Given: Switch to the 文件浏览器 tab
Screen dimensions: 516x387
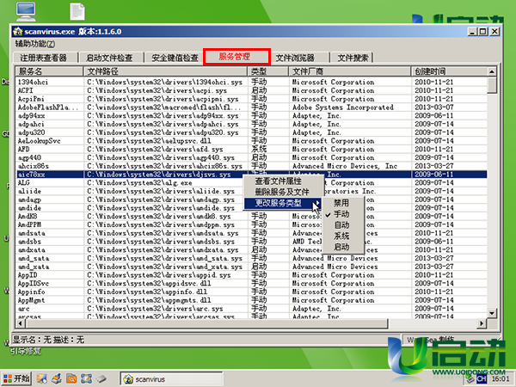Looking at the screenshot, I should pyautogui.click(x=295, y=58).
